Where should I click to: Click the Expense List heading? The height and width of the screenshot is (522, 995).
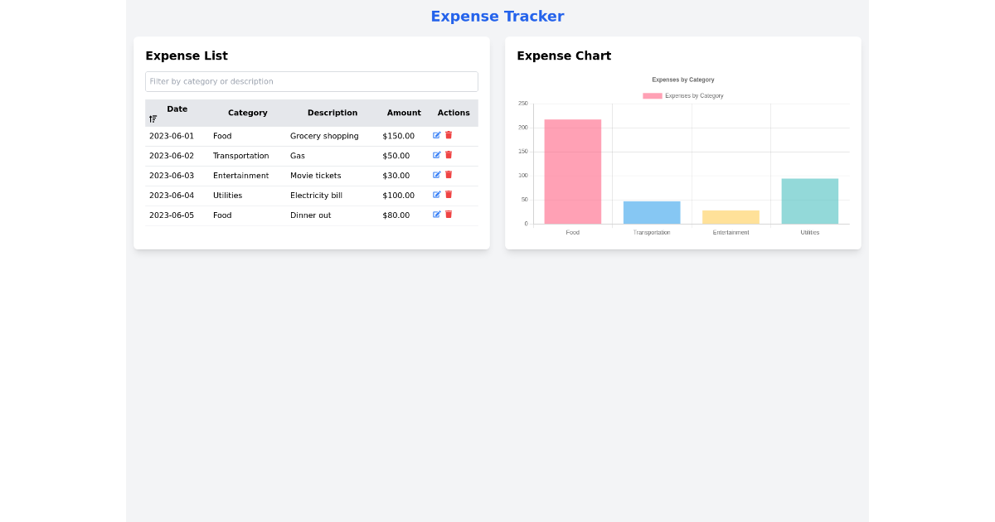point(187,56)
